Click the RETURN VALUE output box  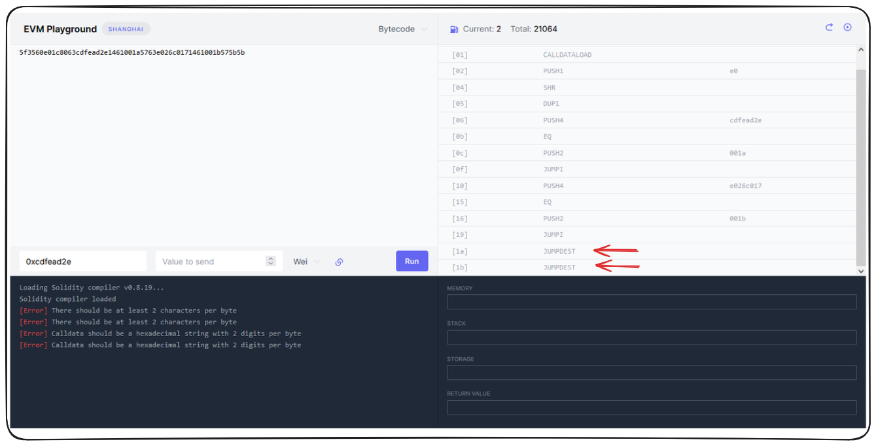tap(651, 407)
